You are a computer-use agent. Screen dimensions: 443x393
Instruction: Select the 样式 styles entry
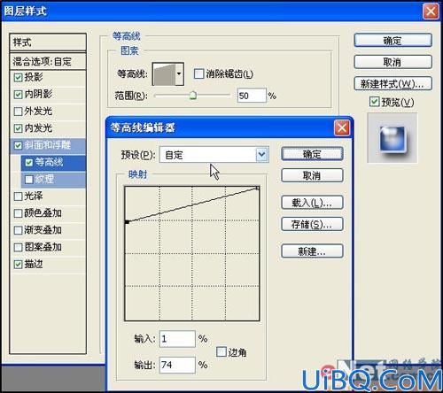click(x=48, y=42)
